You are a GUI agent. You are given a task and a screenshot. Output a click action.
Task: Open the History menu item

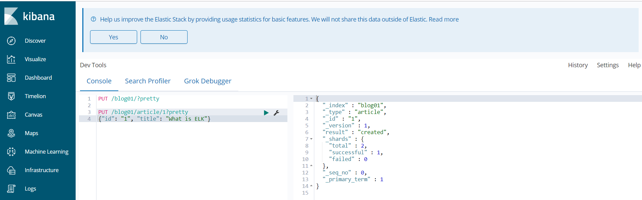click(577, 65)
